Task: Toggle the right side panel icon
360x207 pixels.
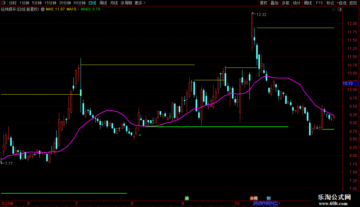Action: tap(340, 10)
